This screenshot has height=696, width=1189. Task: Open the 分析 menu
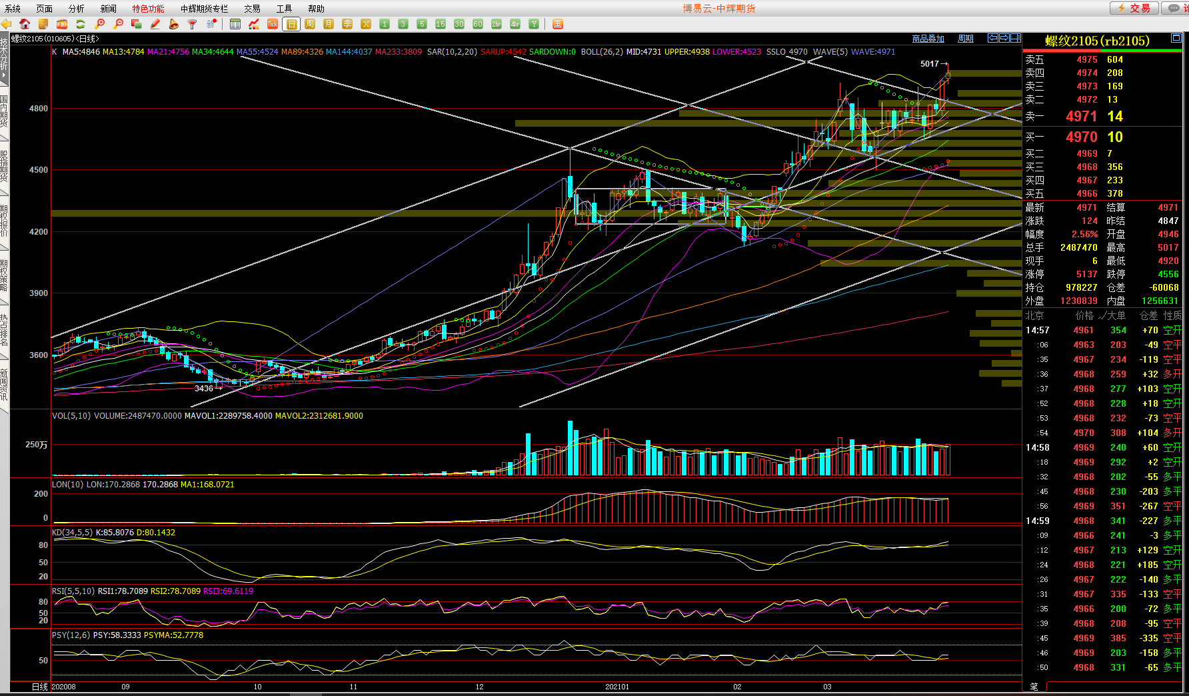(76, 9)
